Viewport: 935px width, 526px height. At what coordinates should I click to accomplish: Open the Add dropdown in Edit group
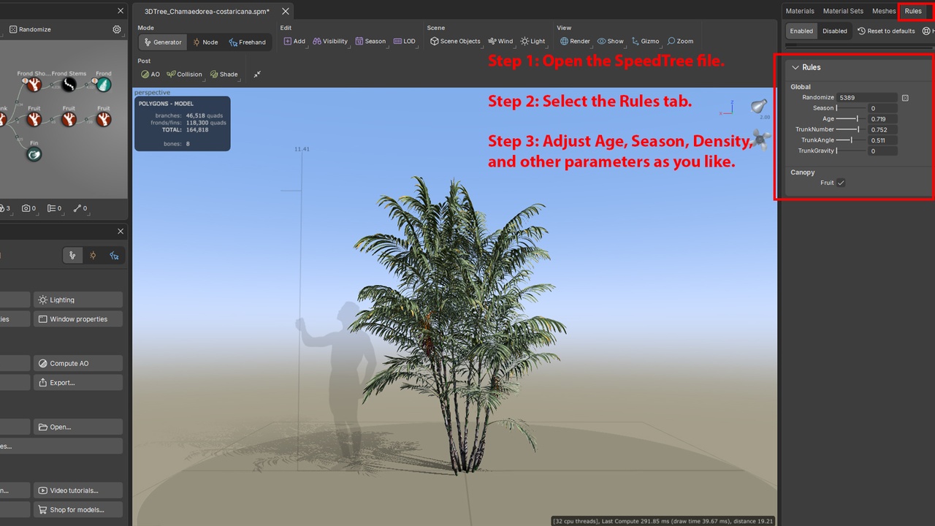click(x=294, y=41)
